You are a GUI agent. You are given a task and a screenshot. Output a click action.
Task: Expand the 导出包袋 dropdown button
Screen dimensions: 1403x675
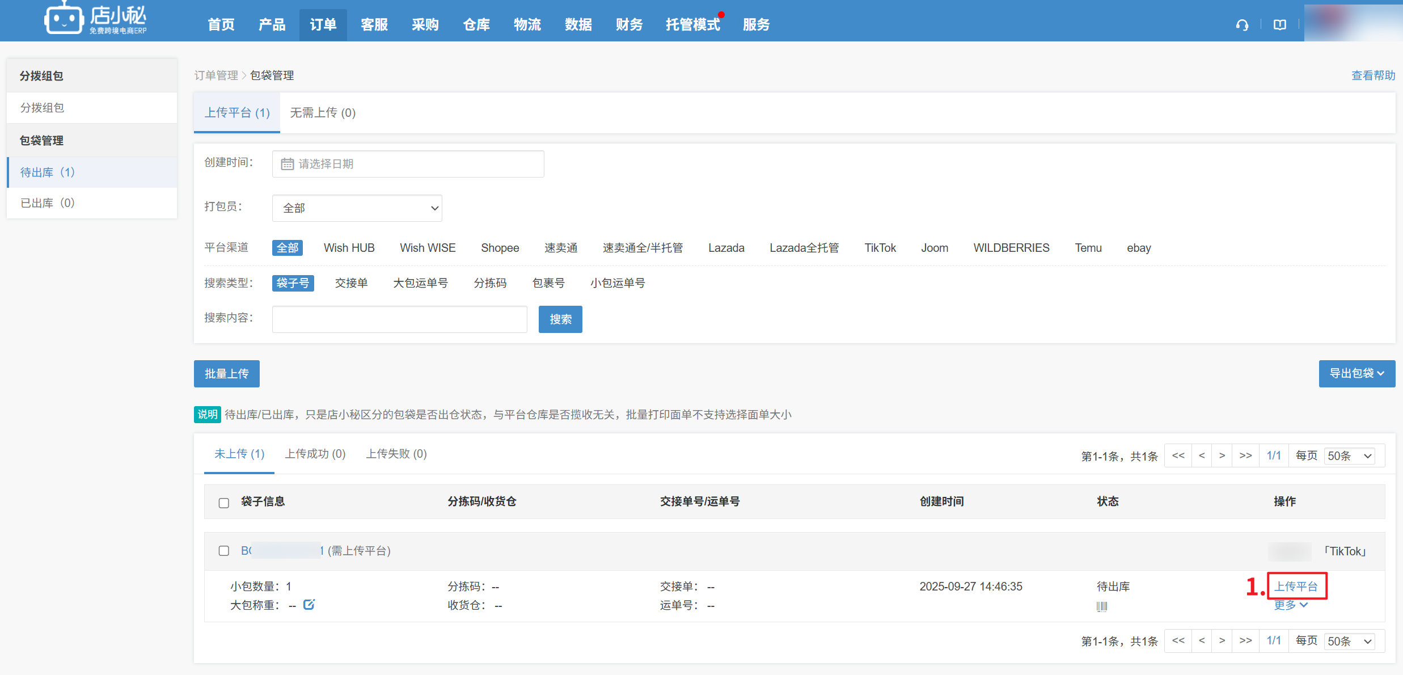1356,373
